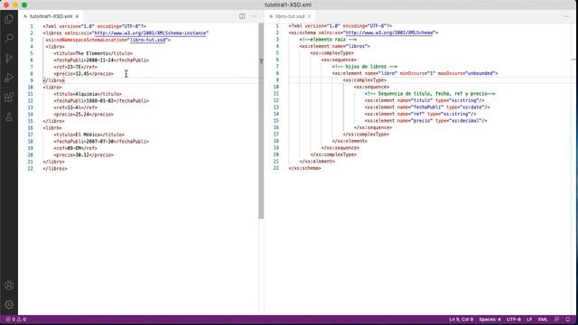The width and height of the screenshot is (578, 325).
Task: Open the libro-tut.xsd link in left editor
Action: coord(148,40)
